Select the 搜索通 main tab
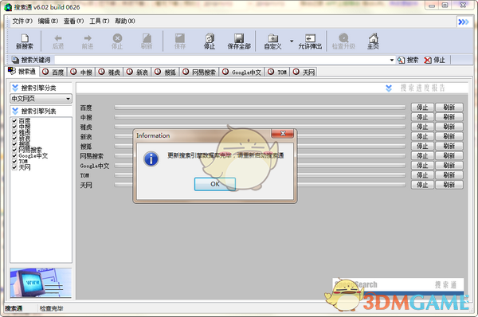This screenshot has width=478, height=317. coord(22,72)
